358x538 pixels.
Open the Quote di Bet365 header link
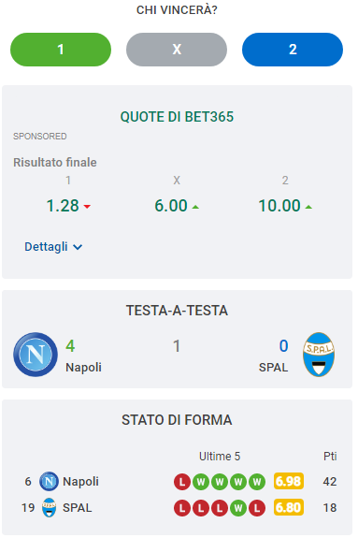click(177, 117)
